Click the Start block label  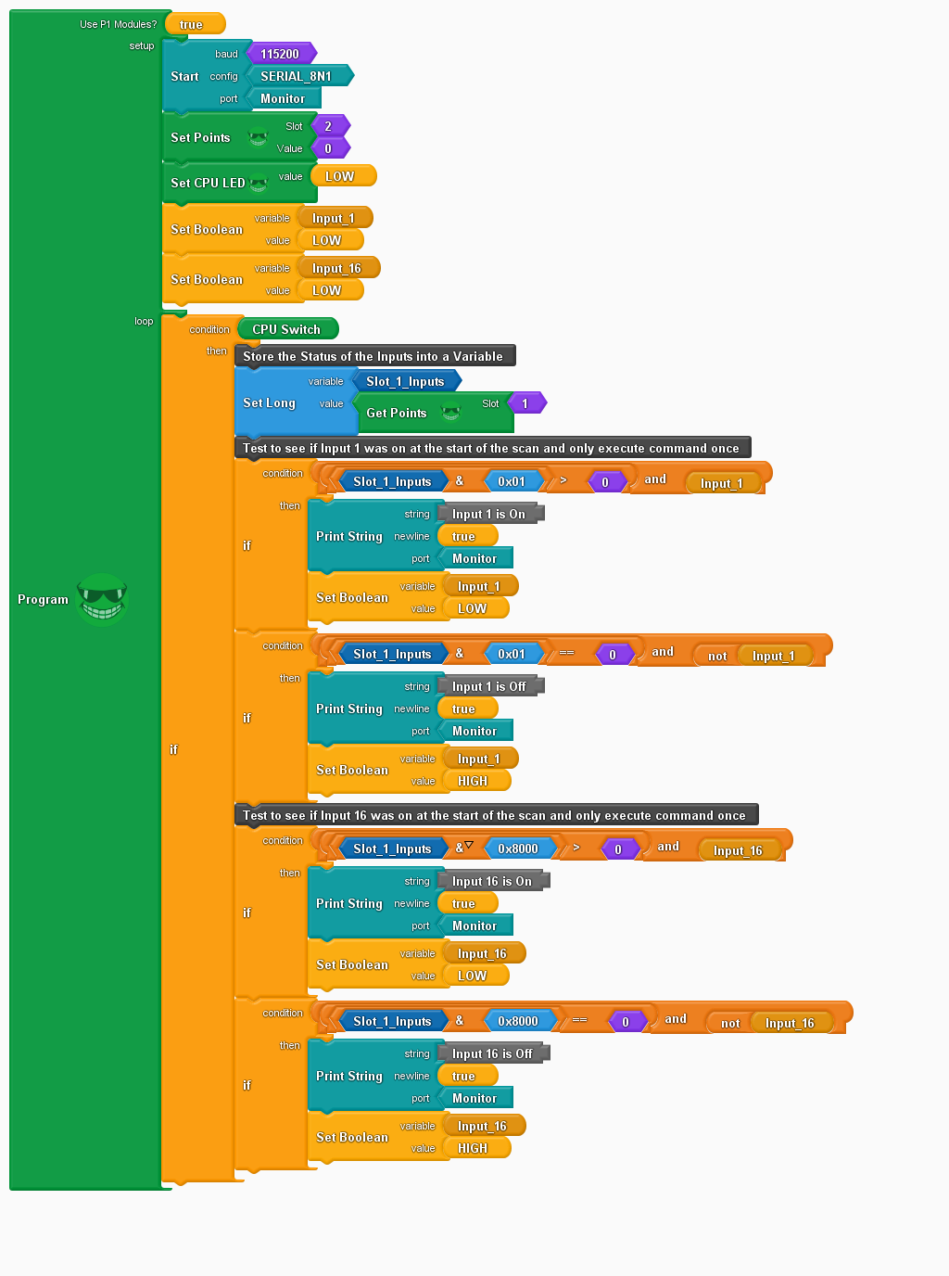184,77
